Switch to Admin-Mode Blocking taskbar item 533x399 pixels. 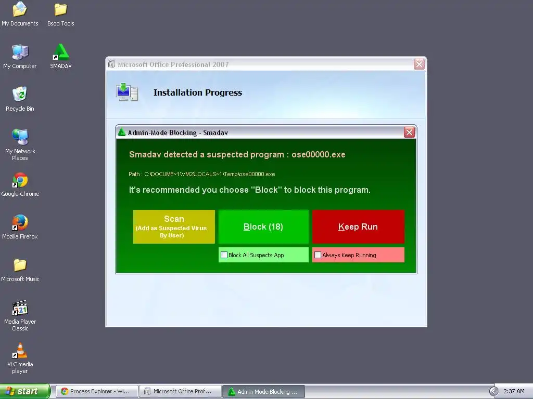[x=263, y=391]
